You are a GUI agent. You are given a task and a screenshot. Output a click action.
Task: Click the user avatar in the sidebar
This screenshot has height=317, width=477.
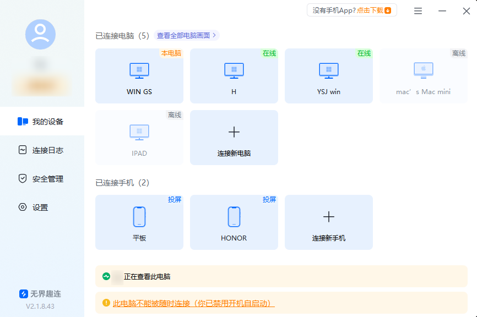point(41,34)
